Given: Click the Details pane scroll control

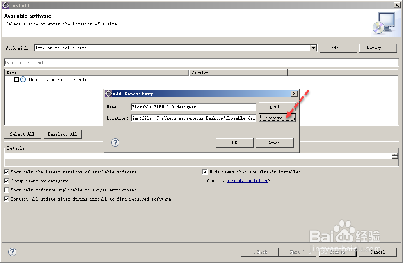Looking at the screenshot, I should [x=395, y=156].
